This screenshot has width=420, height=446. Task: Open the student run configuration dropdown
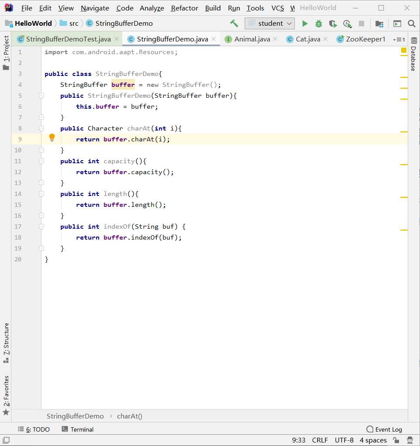pos(269,23)
